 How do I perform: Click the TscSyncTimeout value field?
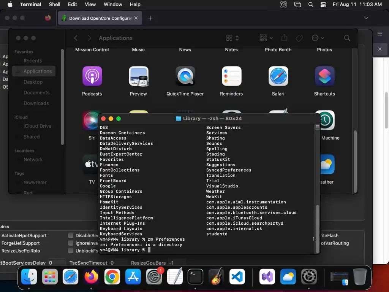119,263
